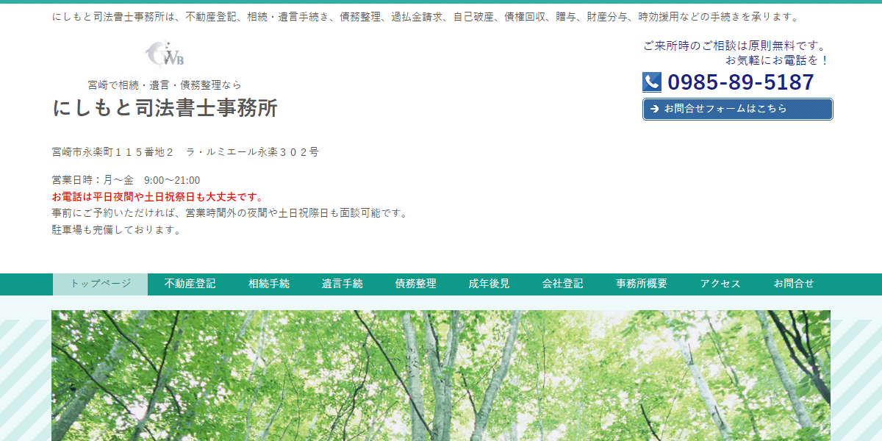
Task: View the 事務所概要 page
Action: pos(640,283)
